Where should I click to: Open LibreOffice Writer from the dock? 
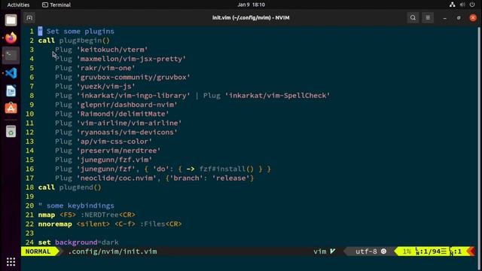point(11,90)
